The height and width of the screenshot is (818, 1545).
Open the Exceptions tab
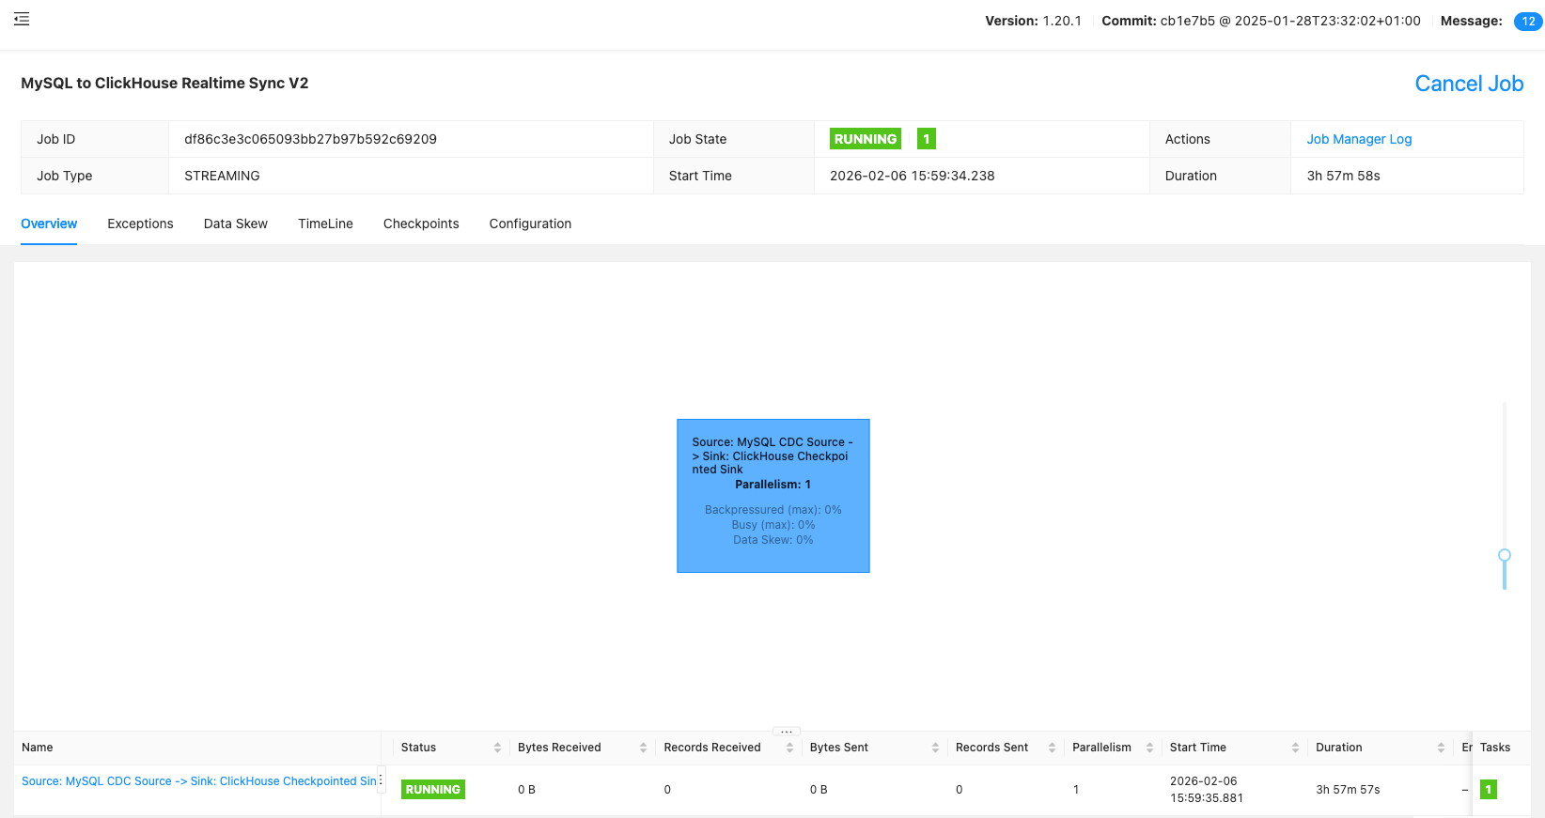140,224
